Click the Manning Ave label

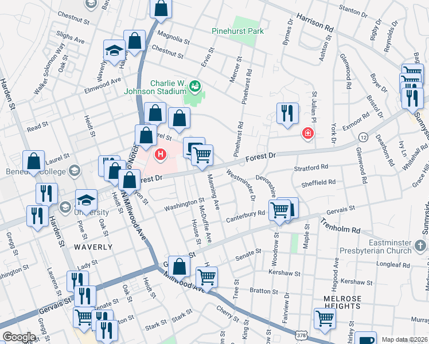pos(213,192)
